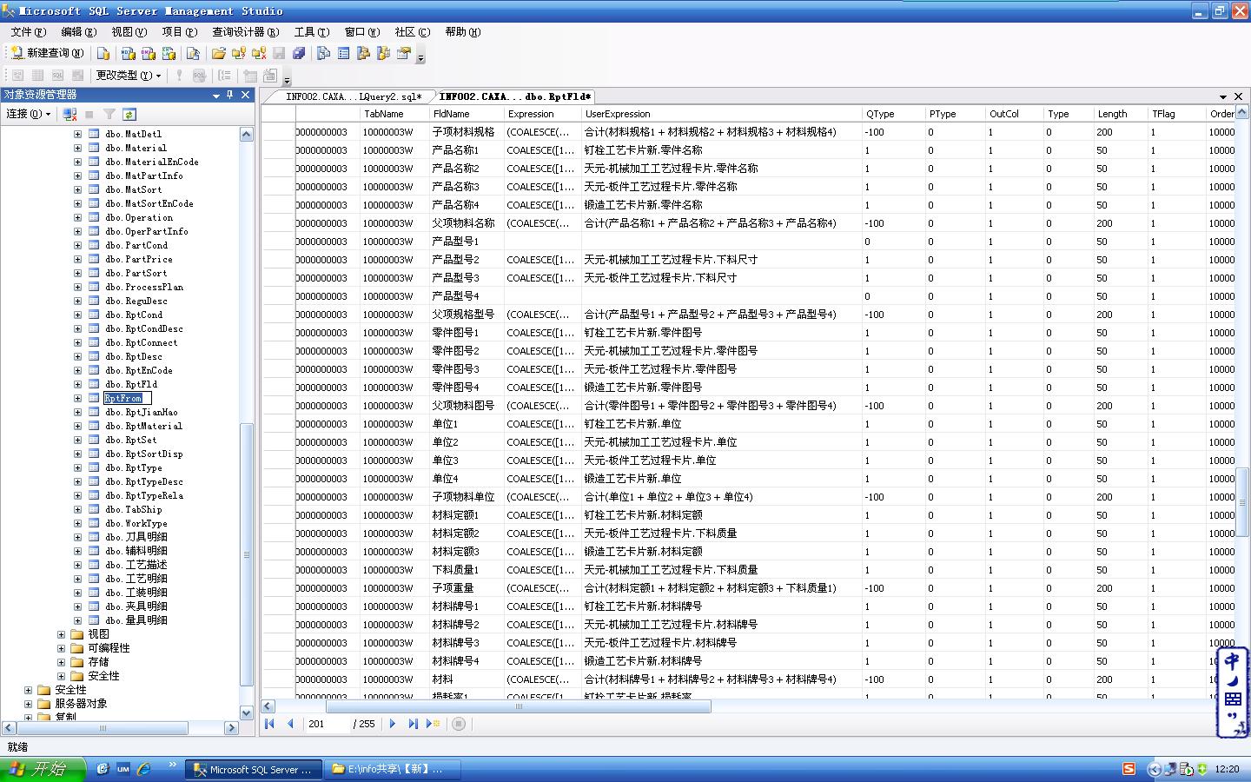Screen dimensions: 1251x782
Task: Click the open file folder icon
Action: coord(219,53)
